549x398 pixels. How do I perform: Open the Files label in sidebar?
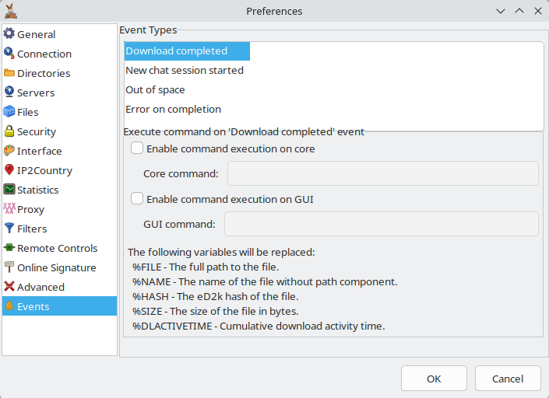28,112
